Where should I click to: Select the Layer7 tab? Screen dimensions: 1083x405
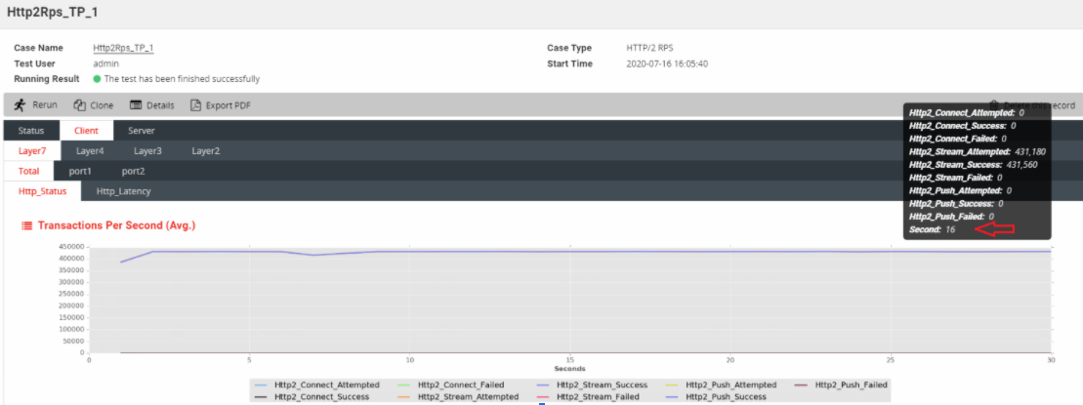tap(32, 151)
